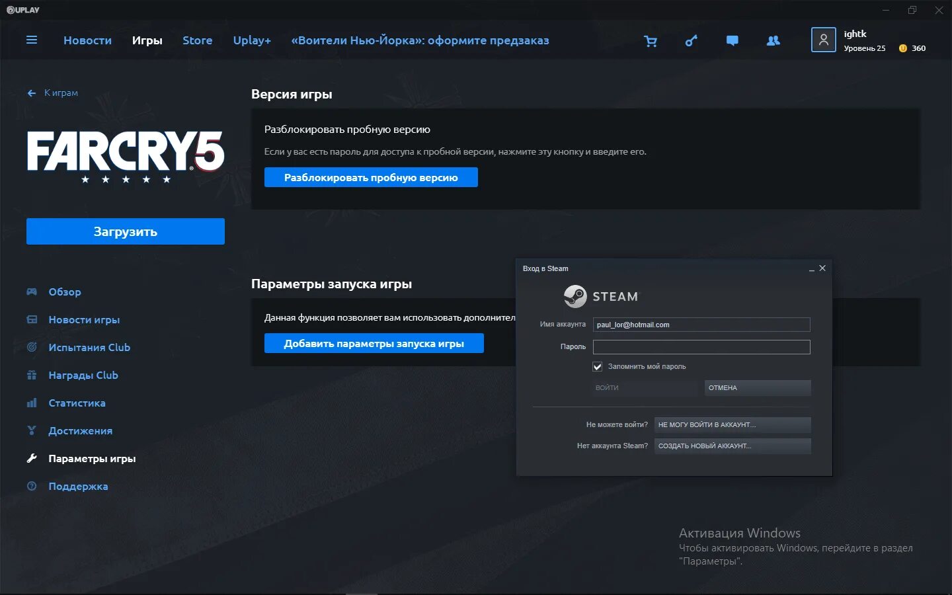Open the shopping cart icon

pos(651,41)
